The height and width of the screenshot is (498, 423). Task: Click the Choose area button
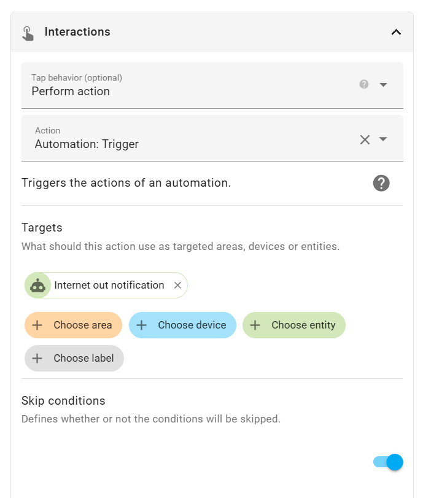74,325
